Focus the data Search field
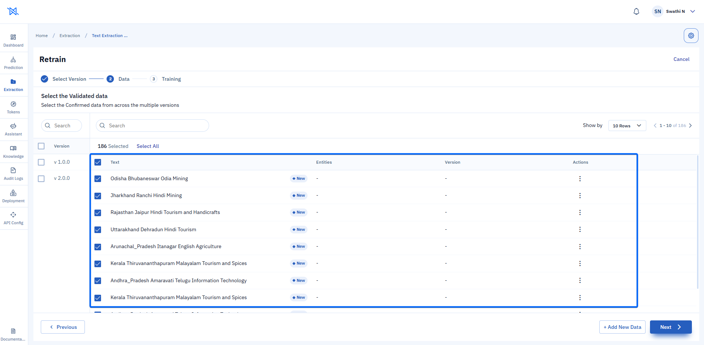This screenshot has height=345, width=704. click(152, 126)
